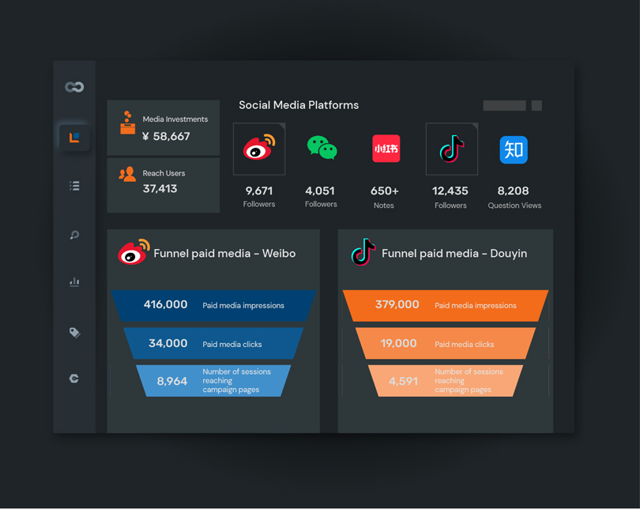
Task: Open the wide grey dropdown near title
Action: click(504, 106)
